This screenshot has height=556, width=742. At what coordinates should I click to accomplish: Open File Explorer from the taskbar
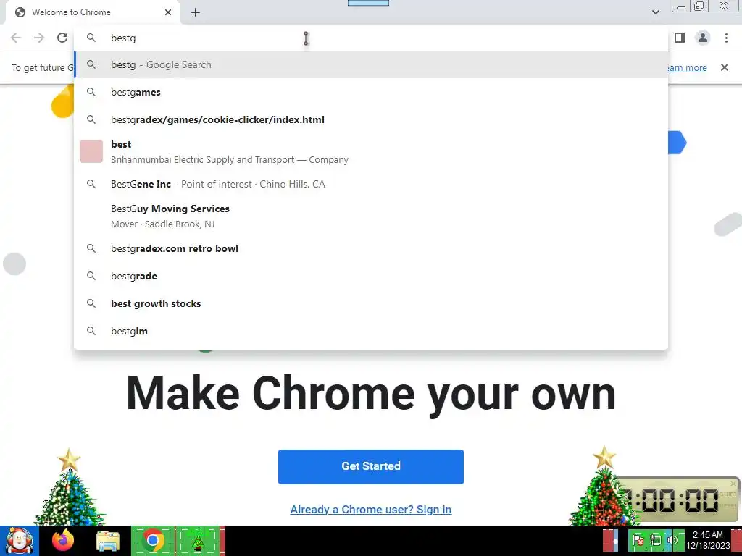pyautogui.click(x=108, y=541)
